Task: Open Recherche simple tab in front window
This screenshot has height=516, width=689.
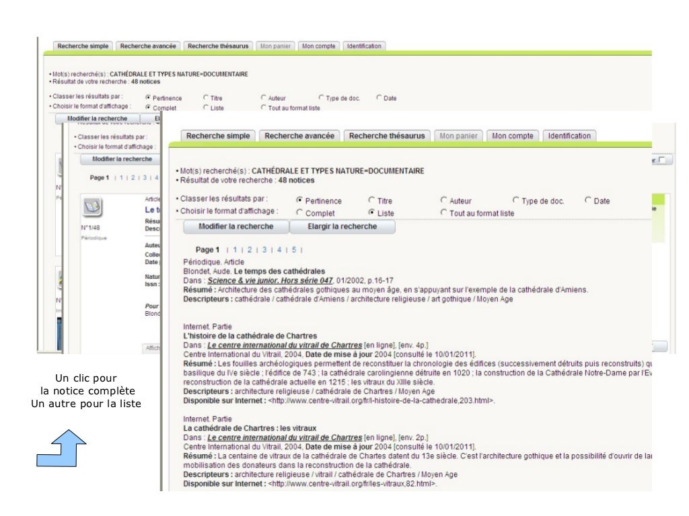Action: [x=217, y=136]
